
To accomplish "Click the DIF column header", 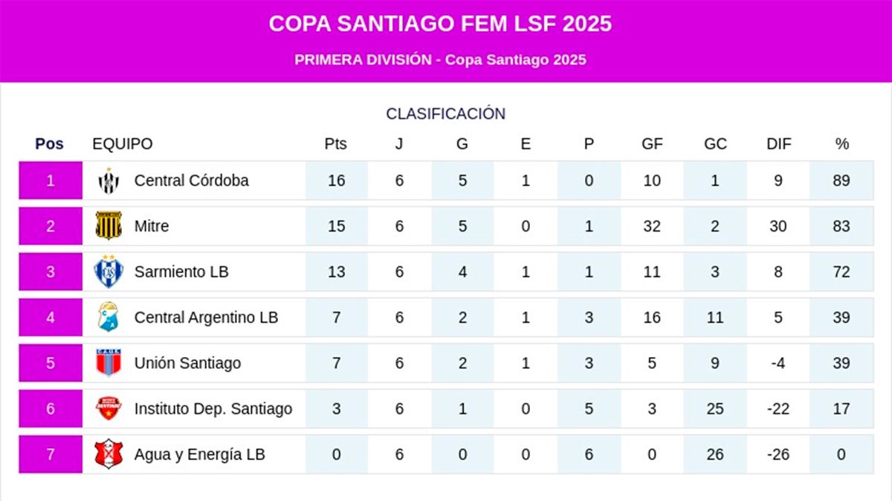I will [779, 144].
